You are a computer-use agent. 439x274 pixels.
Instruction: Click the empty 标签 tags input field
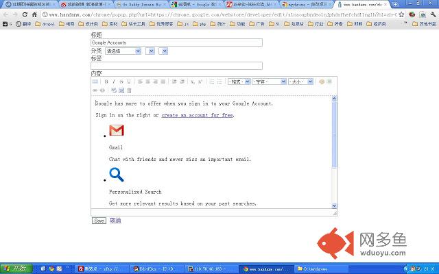pos(177,66)
